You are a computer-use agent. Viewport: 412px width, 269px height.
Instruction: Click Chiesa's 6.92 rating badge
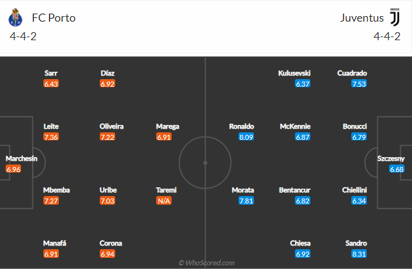click(303, 254)
